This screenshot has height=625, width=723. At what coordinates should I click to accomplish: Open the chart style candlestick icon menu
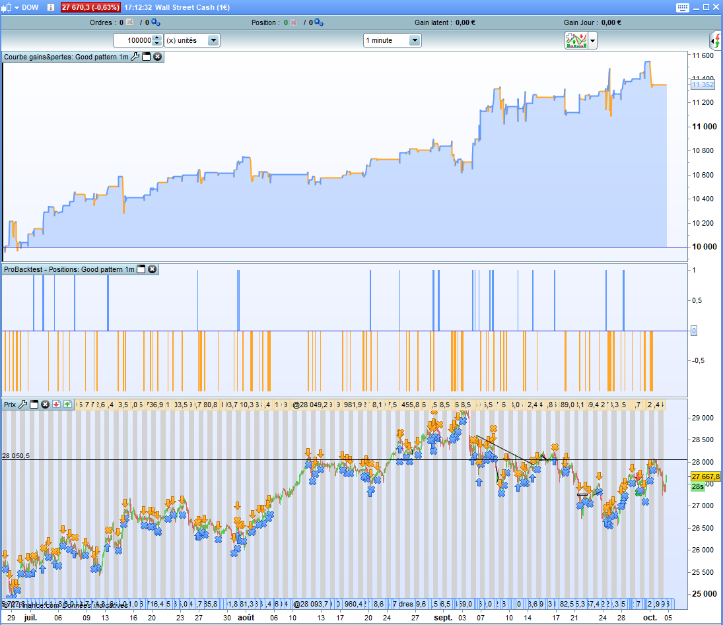pos(6,7)
